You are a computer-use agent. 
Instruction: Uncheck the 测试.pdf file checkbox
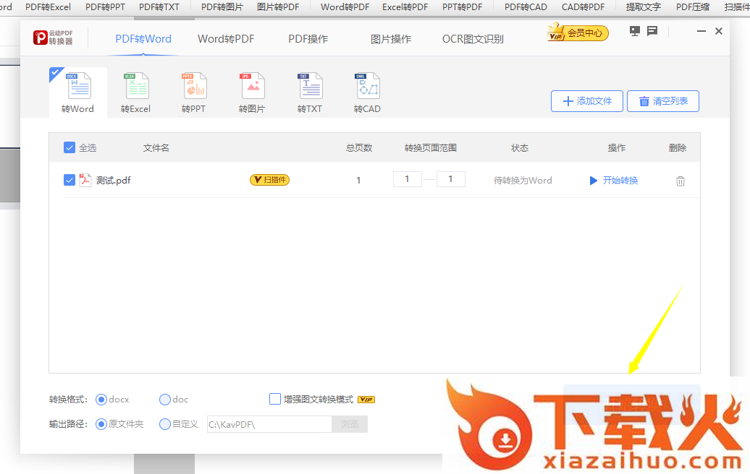(x=69, y=180)
